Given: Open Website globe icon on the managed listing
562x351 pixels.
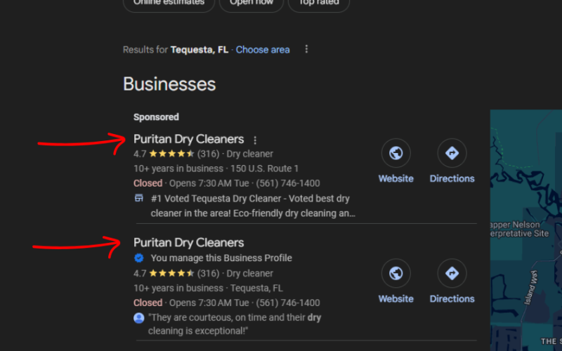Looking at the screenshot, I should coord(396,274).
